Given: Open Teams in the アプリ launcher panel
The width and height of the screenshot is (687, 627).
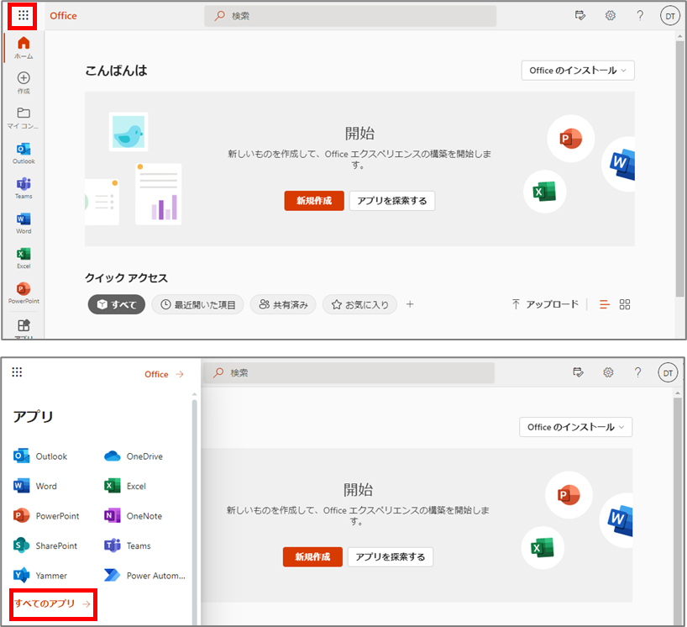Looking at the screenshot, I should [128, 545].
